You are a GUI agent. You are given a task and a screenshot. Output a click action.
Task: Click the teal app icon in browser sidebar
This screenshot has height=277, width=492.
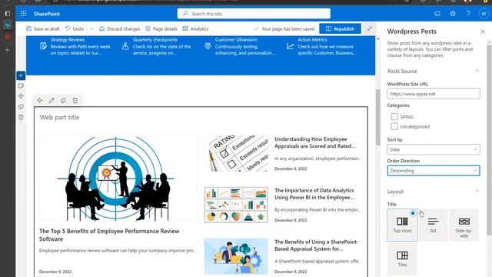[x=8, y=25]
